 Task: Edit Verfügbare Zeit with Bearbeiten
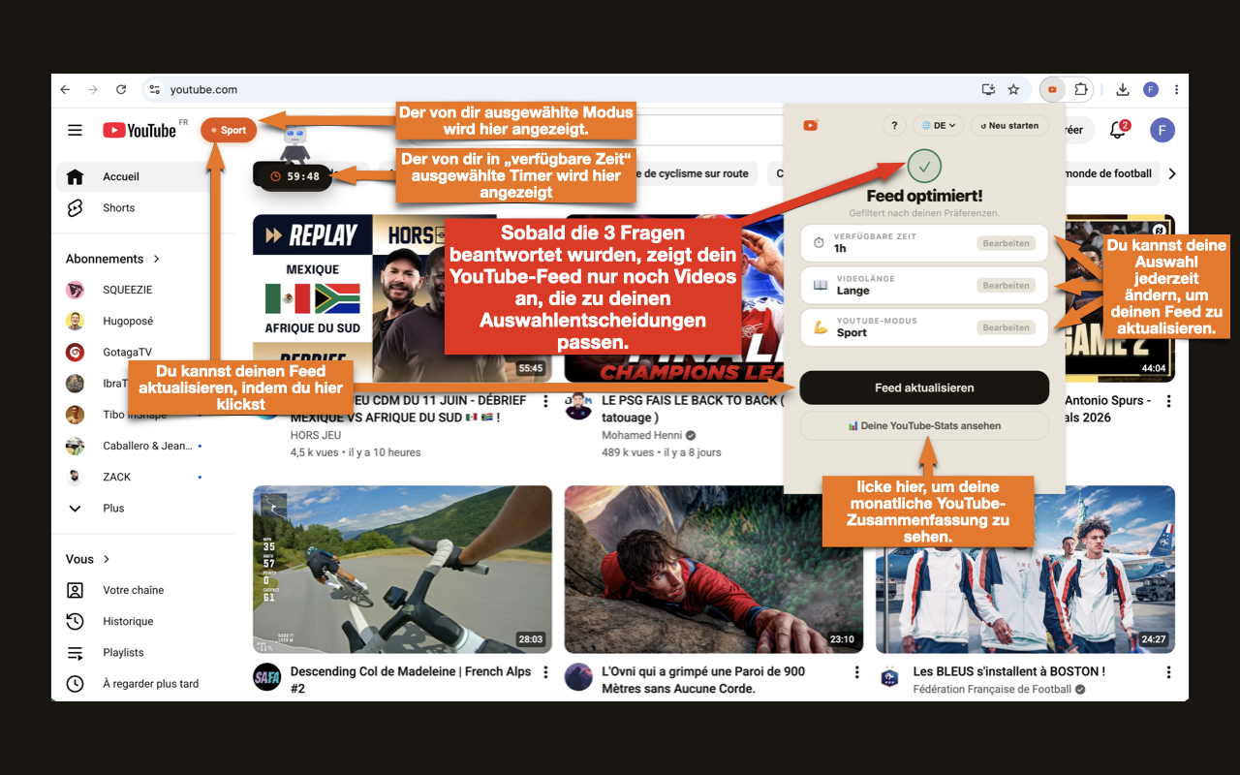(1007, 243)
